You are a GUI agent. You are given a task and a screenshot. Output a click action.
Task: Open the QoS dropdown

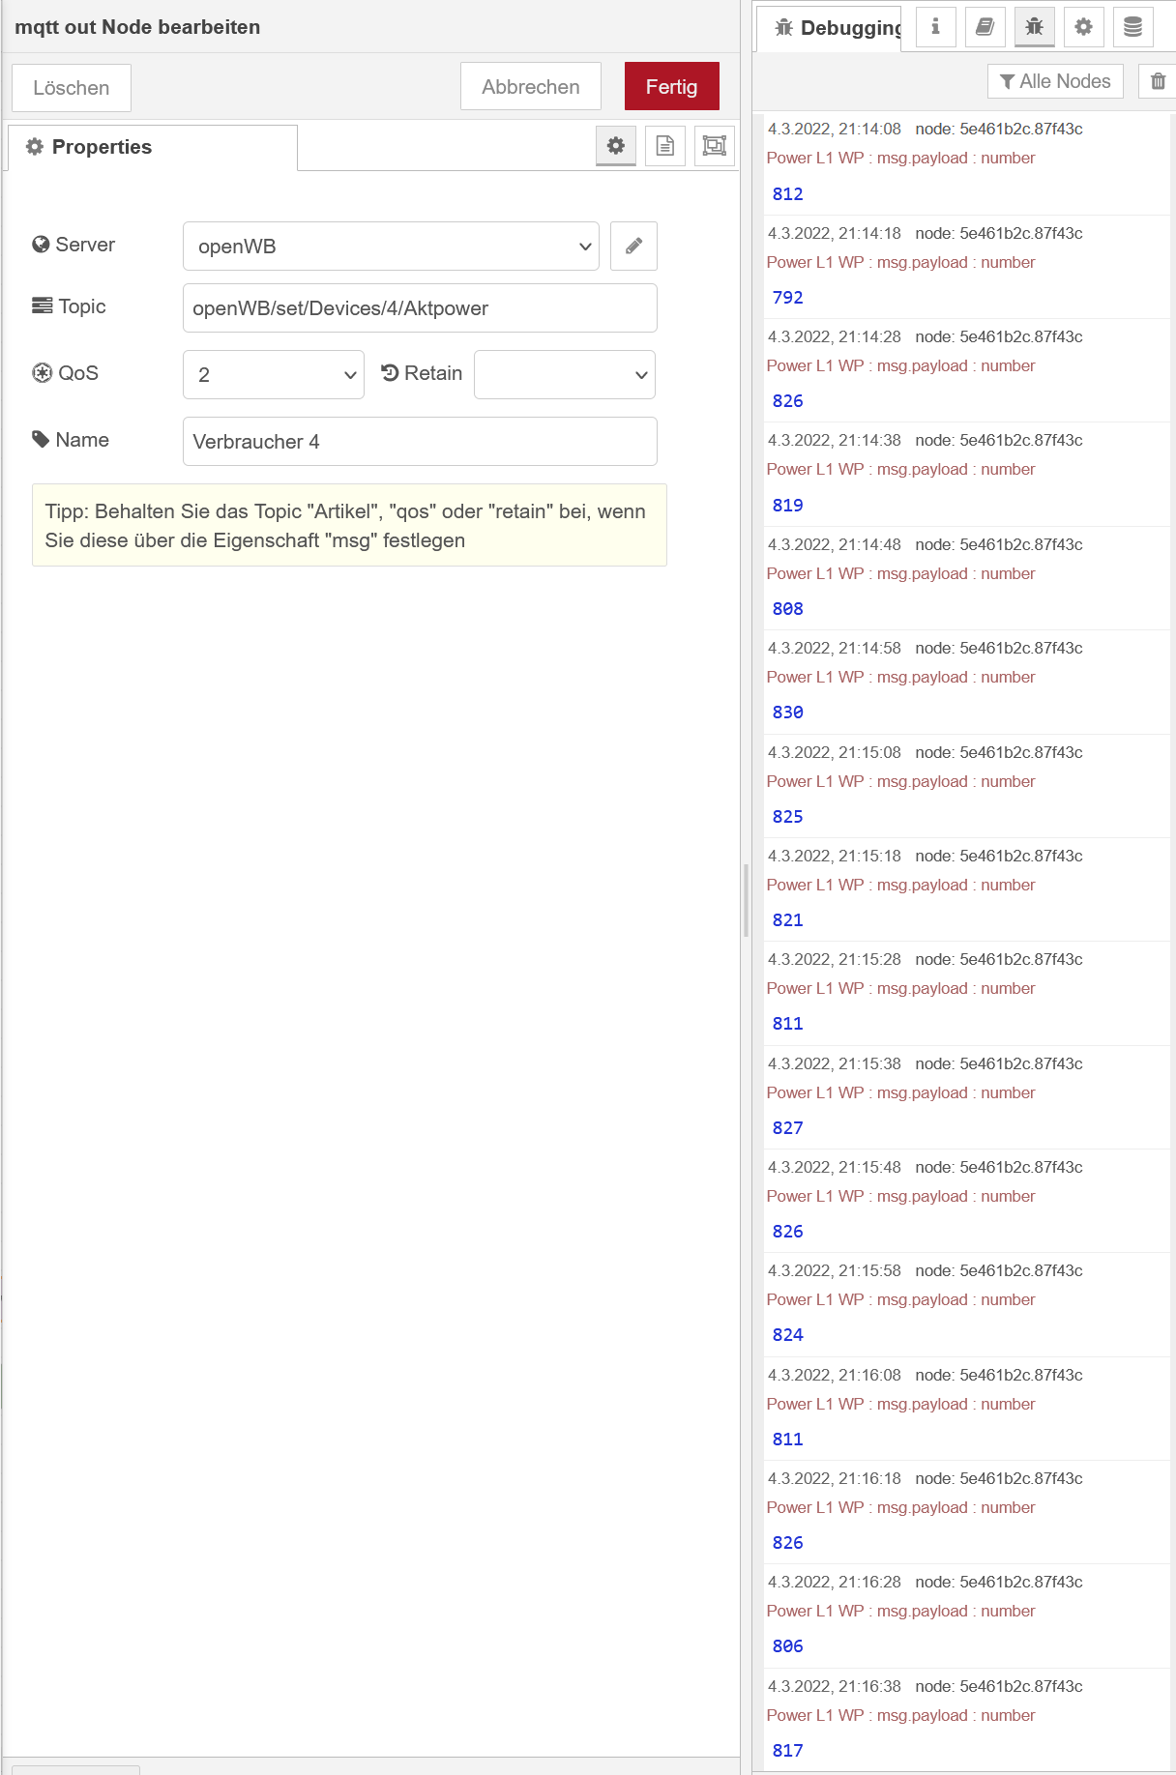274,375
